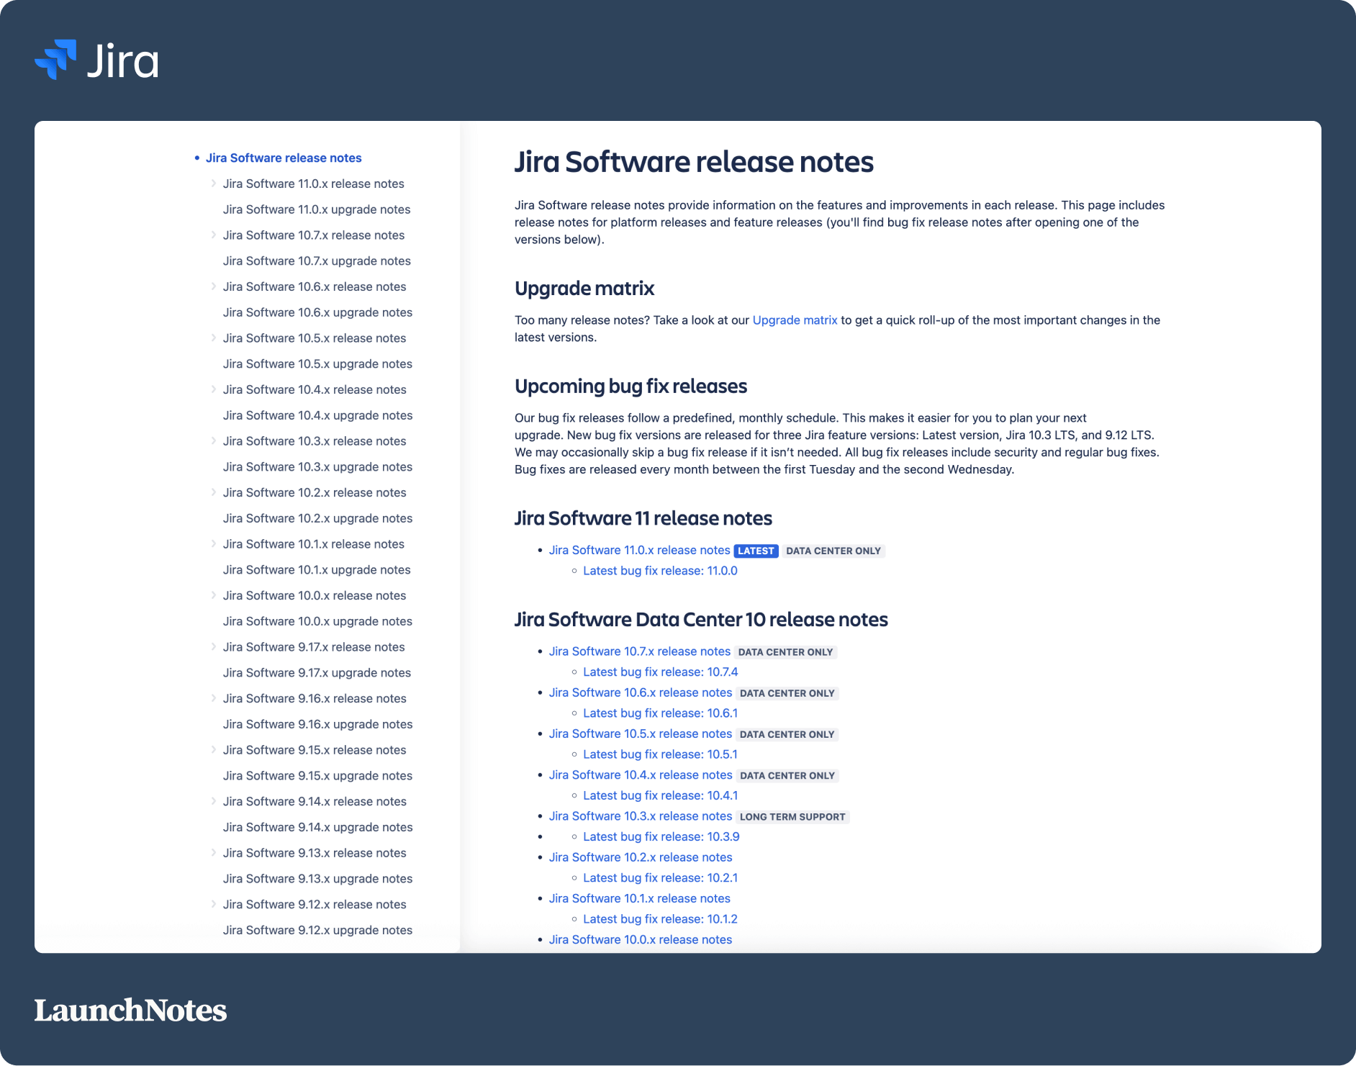The image size is (1356, 1066).
Task: Open Latest bug fix release: 10.6.1
Action: pyautogui.click(x=660, y=713)
